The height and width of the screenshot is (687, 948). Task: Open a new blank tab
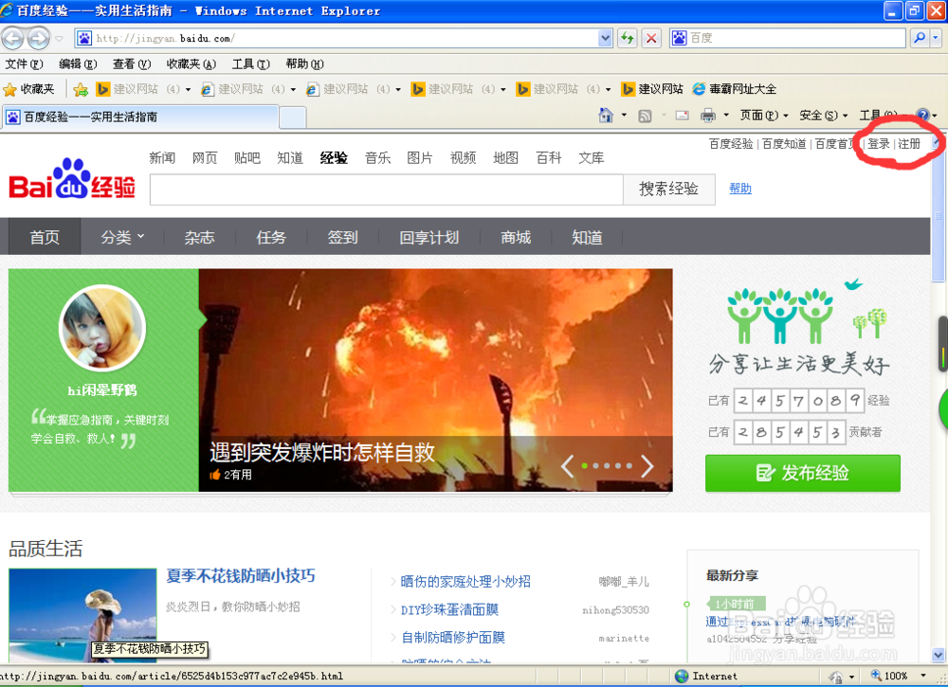coord(293,118)
